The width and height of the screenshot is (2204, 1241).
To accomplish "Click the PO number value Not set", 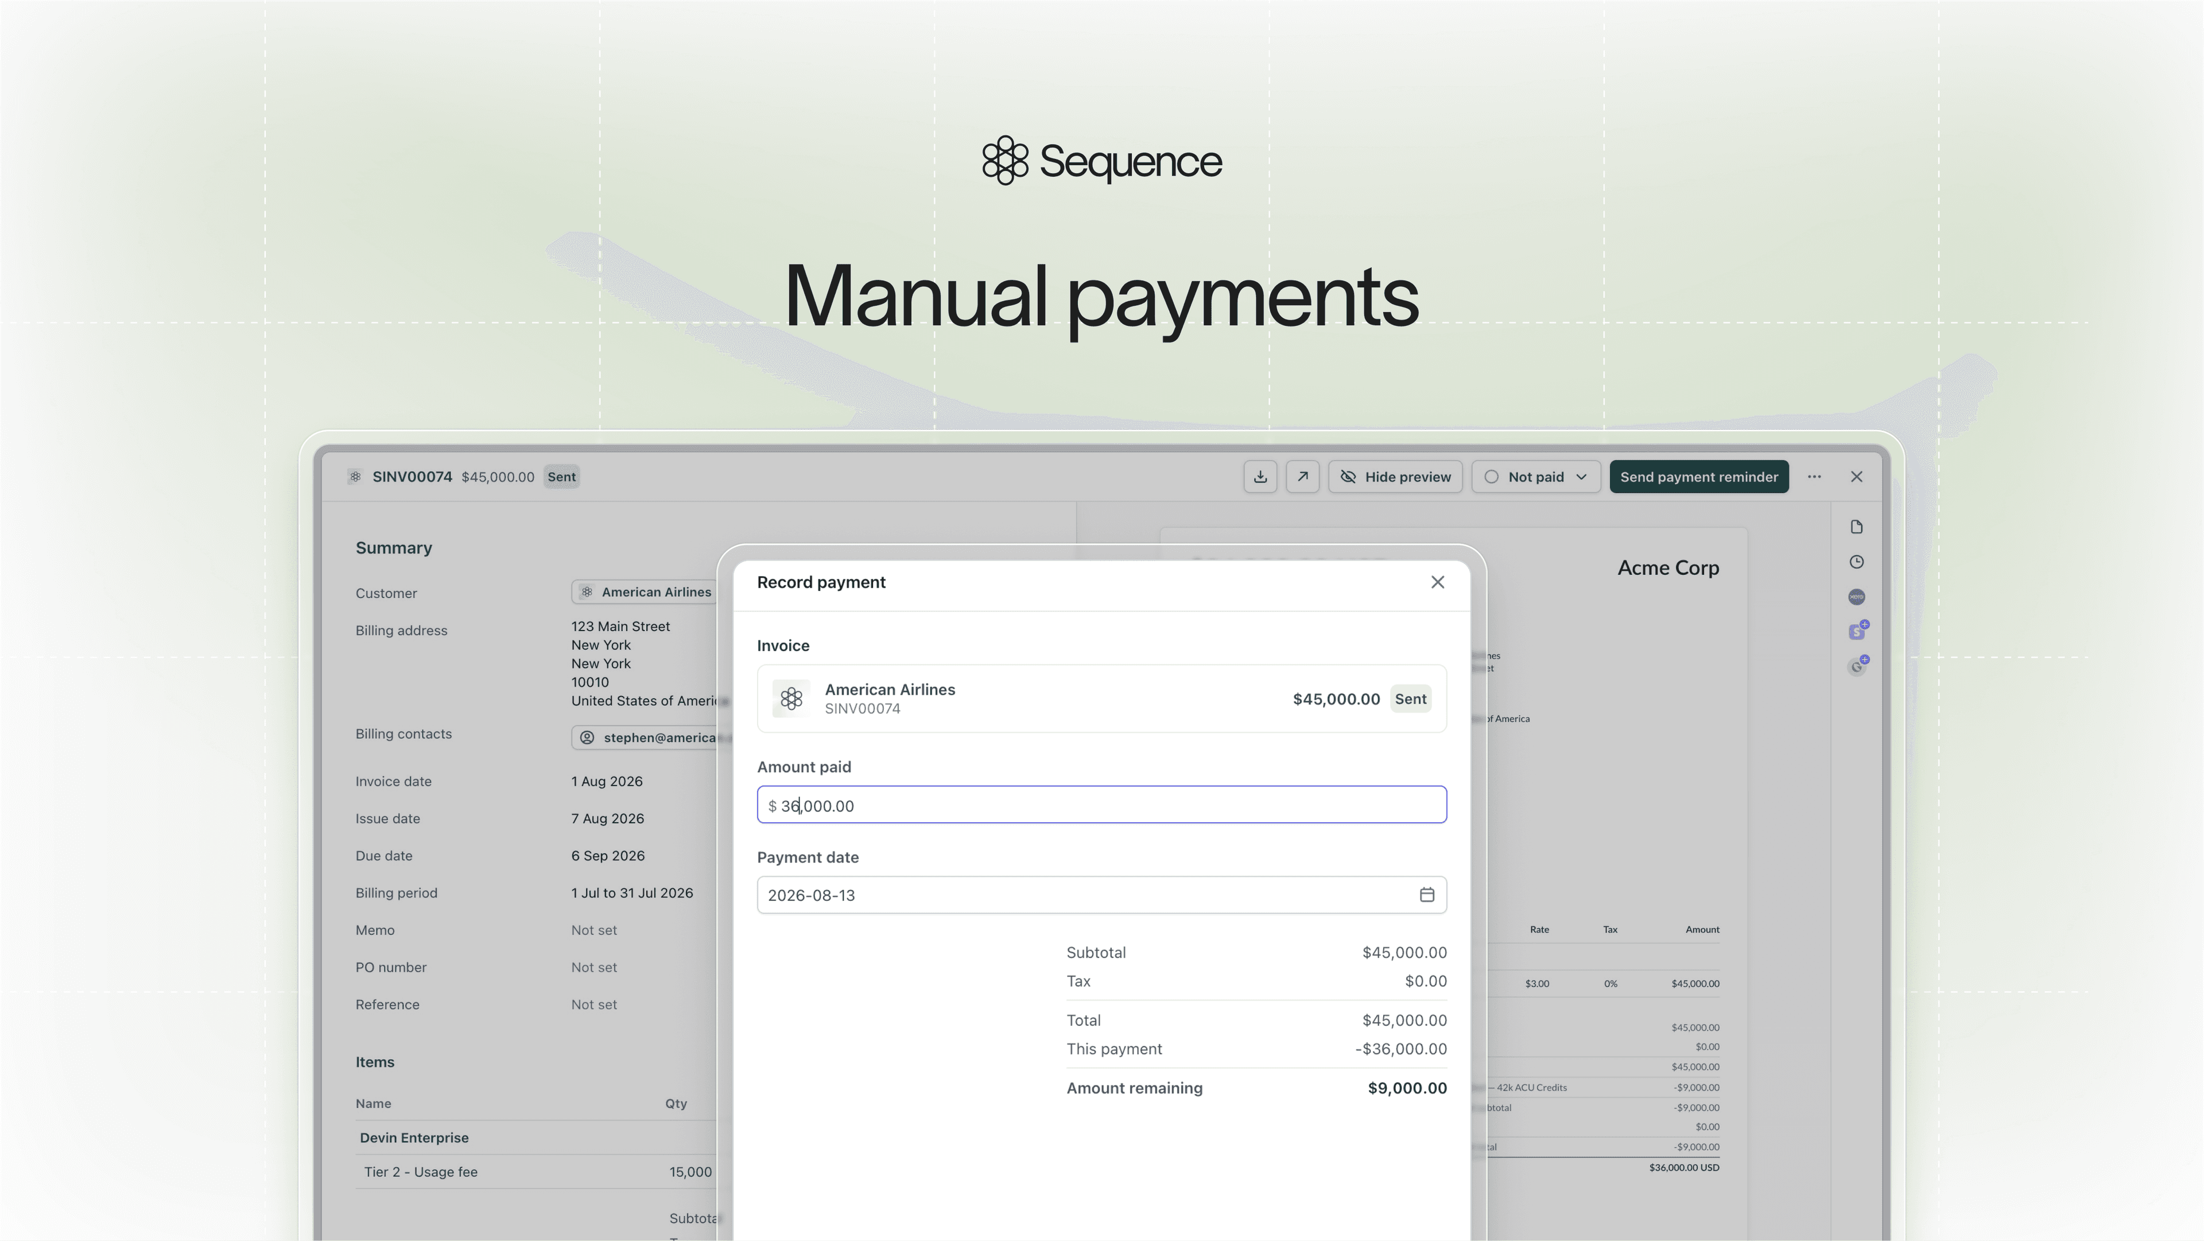I will pyautogui.click(x=594, y=967).
